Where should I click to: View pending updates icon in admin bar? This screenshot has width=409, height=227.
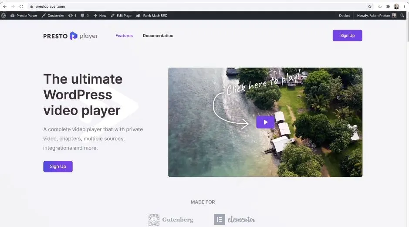point(72,16)
